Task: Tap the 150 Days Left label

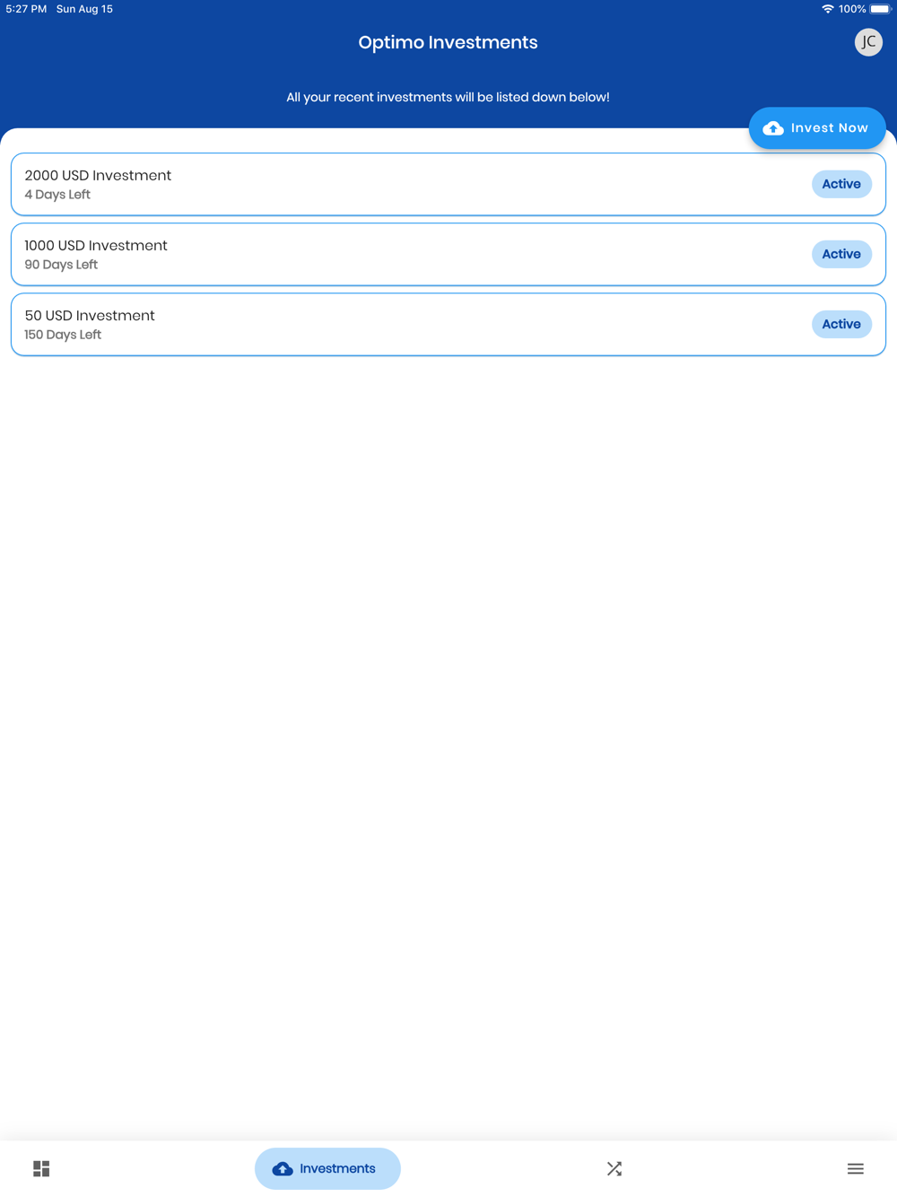Action: click(x=63, y=335)
